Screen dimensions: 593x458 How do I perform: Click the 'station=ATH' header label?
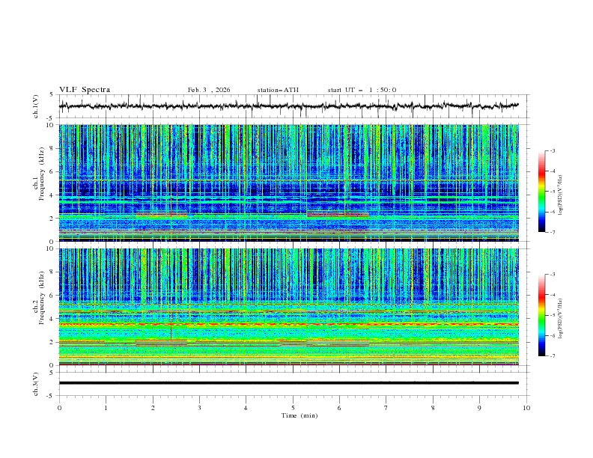[x=278, y=90]
